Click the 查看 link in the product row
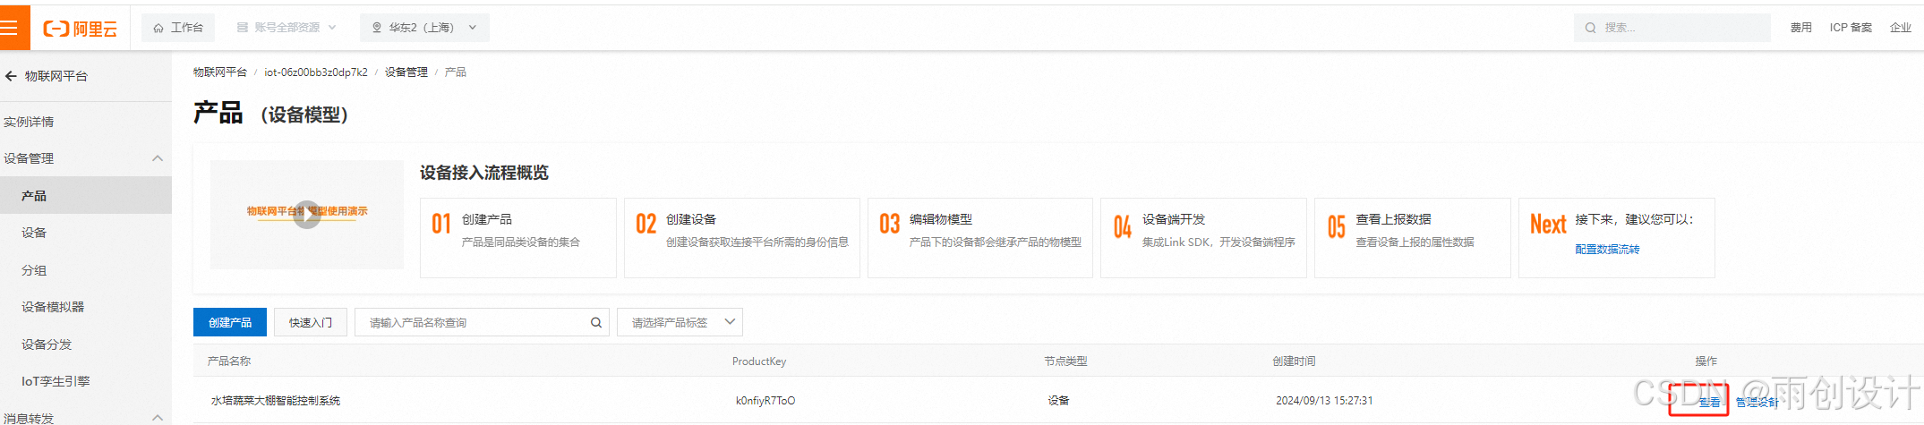1924x425 pixels. pos(1709,403)
